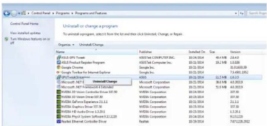Image resolution: width=267 pixels, height=126 pixels.
Task: Click the refresh button next to address bar
Action: [242, 13]
